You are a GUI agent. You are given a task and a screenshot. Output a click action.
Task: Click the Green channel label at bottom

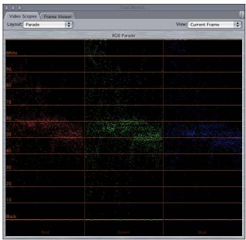coord(123,232)
